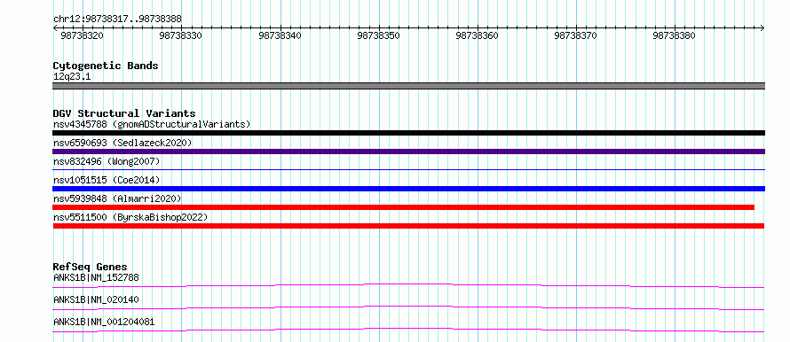This screenshot has height=342, width=790.
Task: Open variant label nsv4345788 (gnomADStructuralVariants)
Action: (x=152, y=124)
